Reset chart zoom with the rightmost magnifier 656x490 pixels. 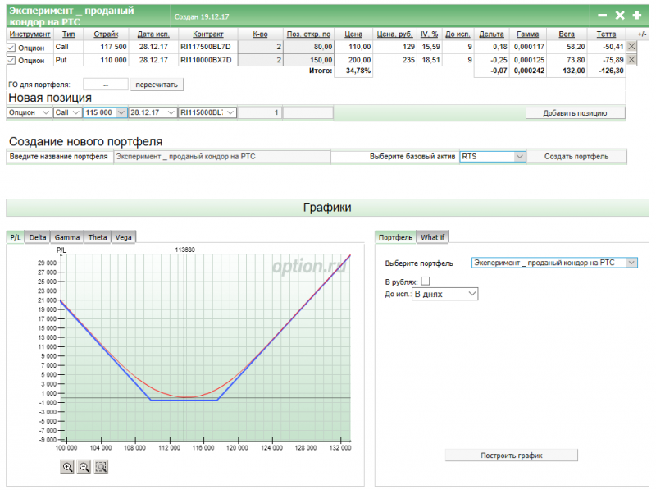(102, 466)
